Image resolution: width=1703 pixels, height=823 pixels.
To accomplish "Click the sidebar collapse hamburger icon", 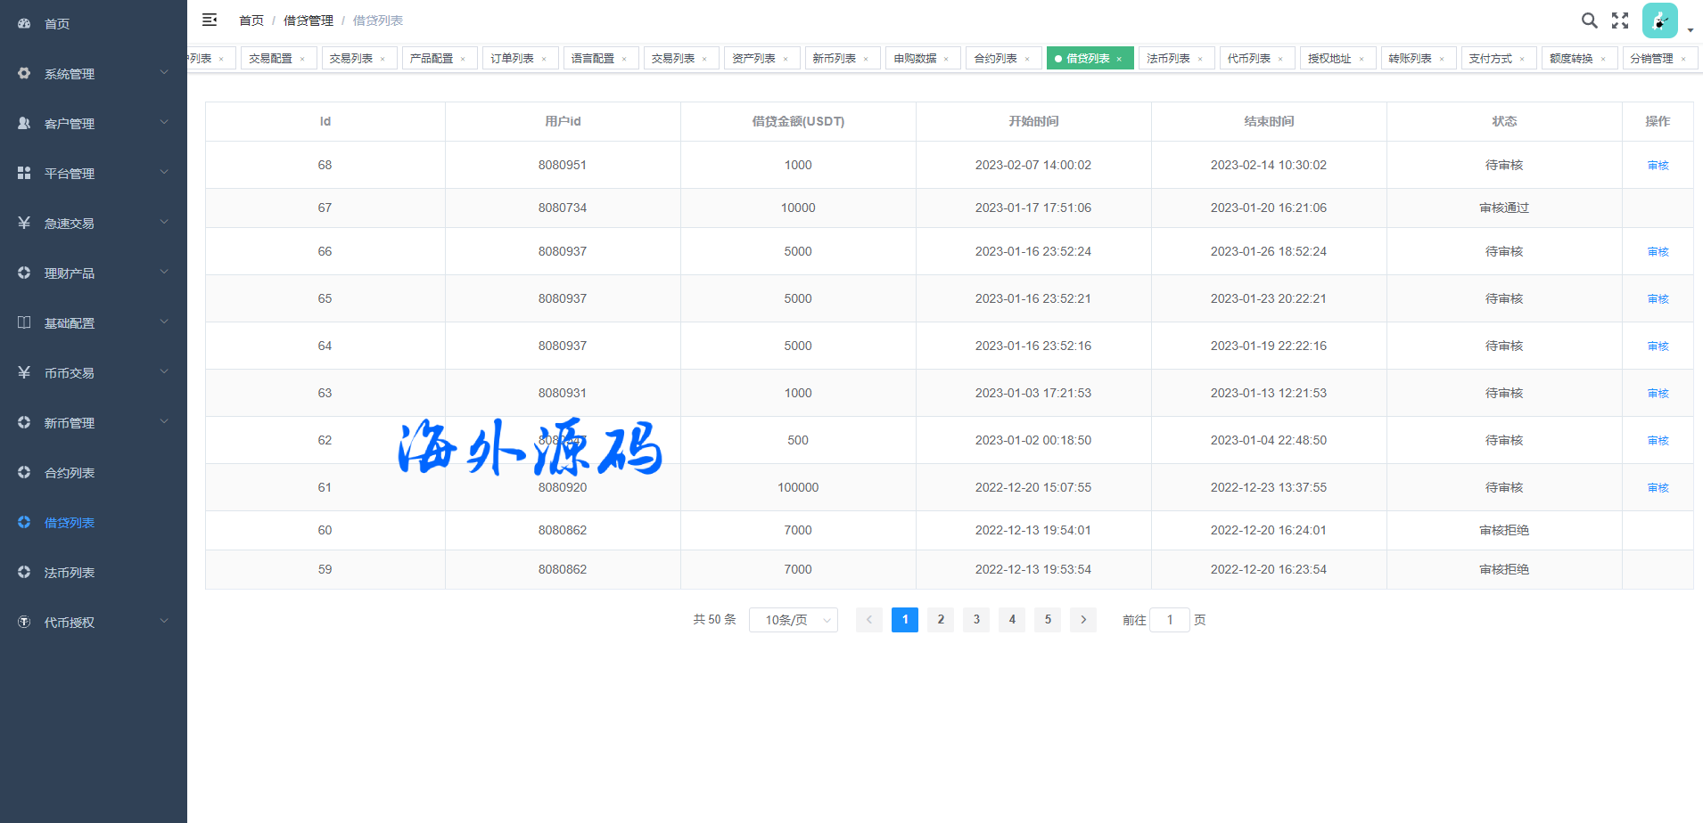I will tap(210, 20).
